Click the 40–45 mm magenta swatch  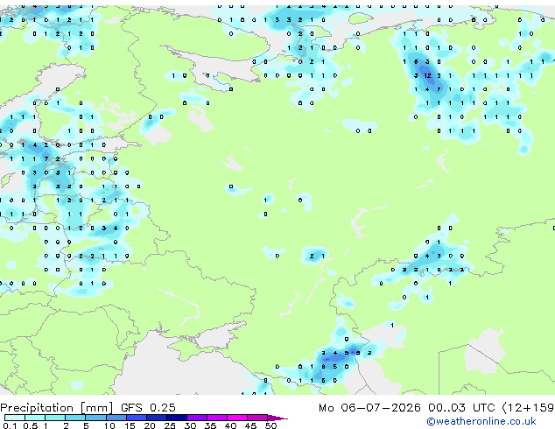[237, 418]
